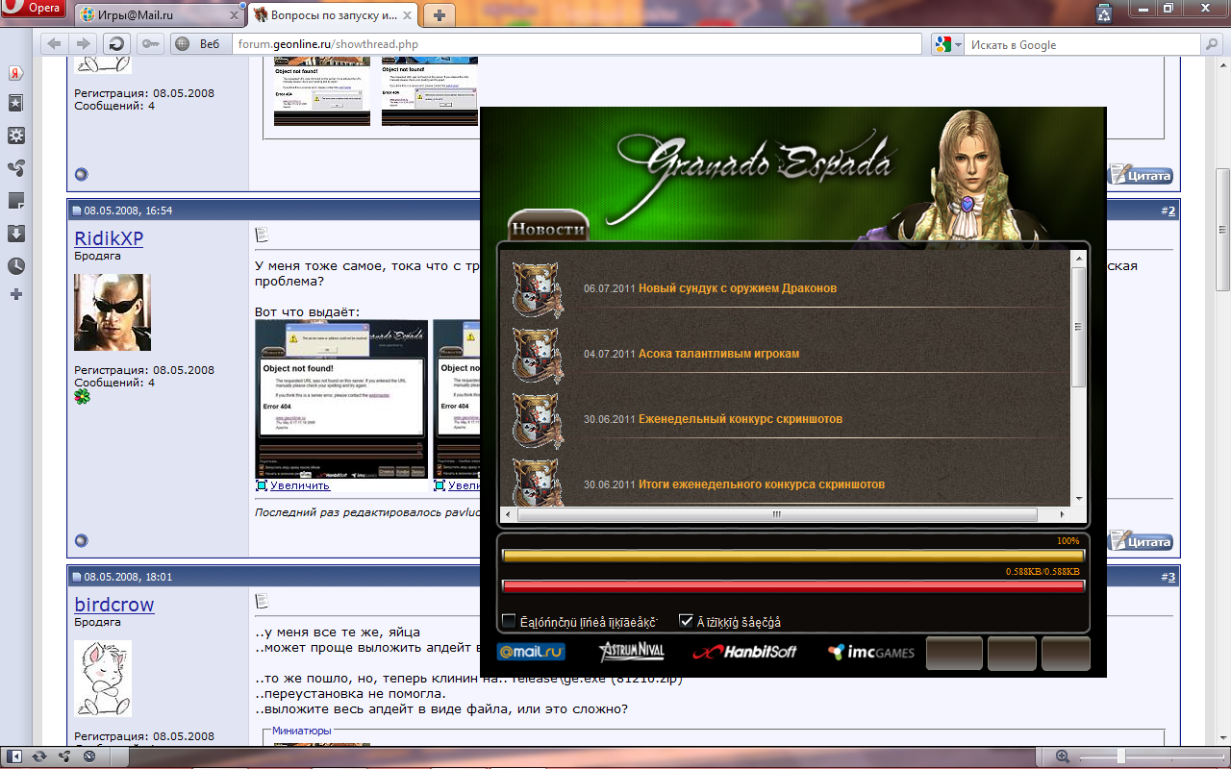Click the Искать в Google search field
This screenshot has width=1231, height=769.
[x=1083, y=44]
